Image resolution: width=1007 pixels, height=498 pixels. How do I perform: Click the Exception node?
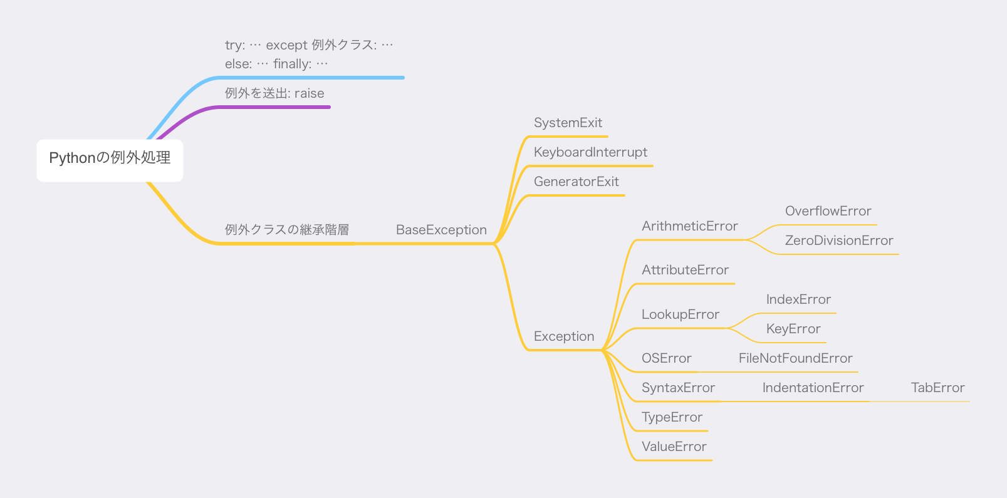click(564, 336)
